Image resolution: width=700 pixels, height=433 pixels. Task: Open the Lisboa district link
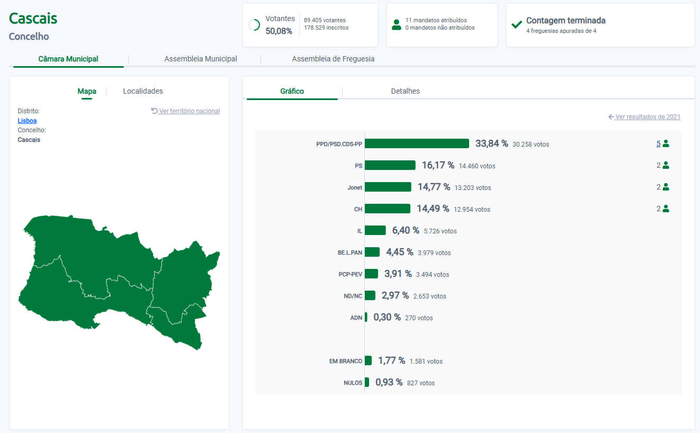click(x=27, y=121)
